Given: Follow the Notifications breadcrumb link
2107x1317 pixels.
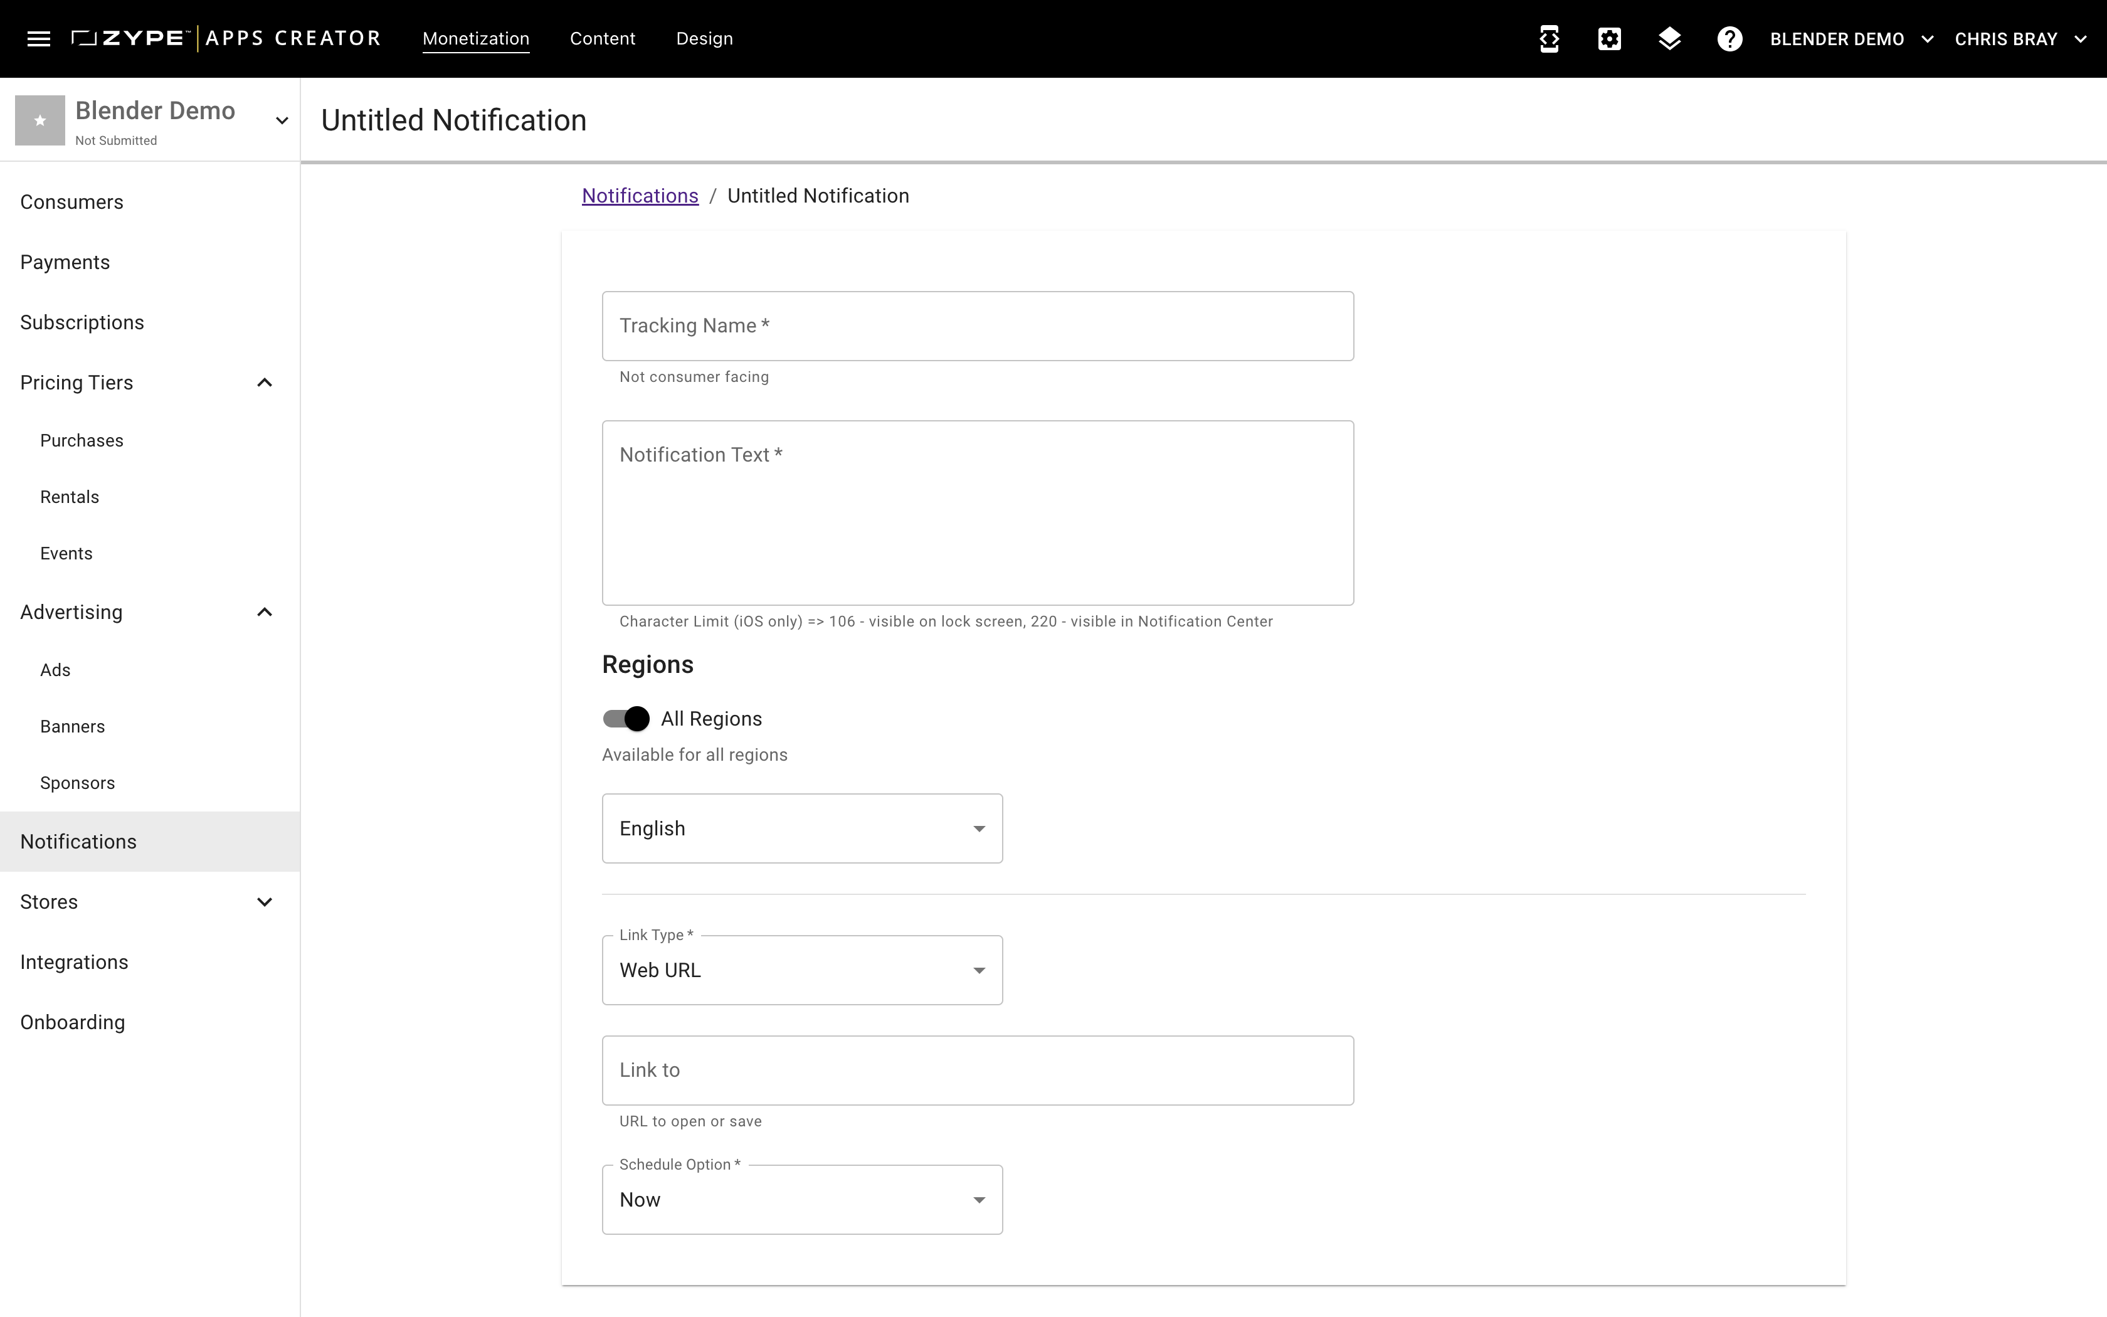Looking at the screenshot, I should click(x=640, y=196).
